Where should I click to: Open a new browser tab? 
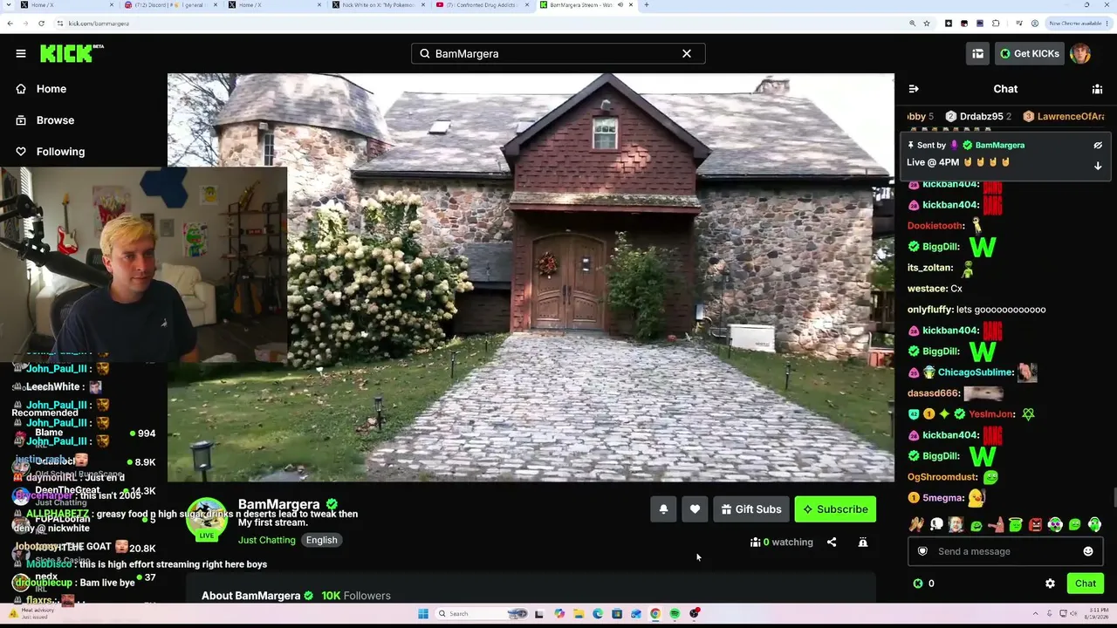click(x=646, y=5)
